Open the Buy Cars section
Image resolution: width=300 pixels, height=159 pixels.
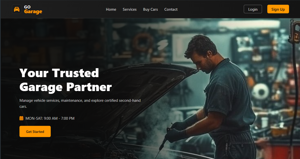[150, 9]
